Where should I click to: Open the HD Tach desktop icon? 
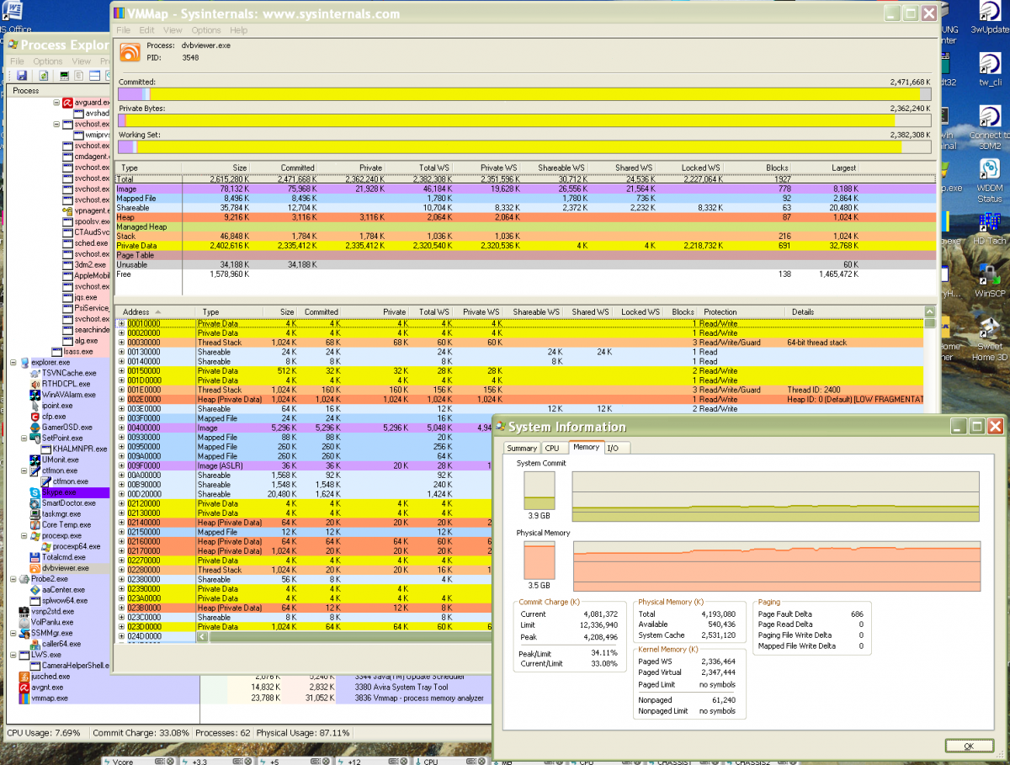coord(989,230)
